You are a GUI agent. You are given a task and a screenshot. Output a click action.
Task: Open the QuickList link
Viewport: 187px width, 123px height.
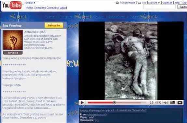click(x=167, y=3)
